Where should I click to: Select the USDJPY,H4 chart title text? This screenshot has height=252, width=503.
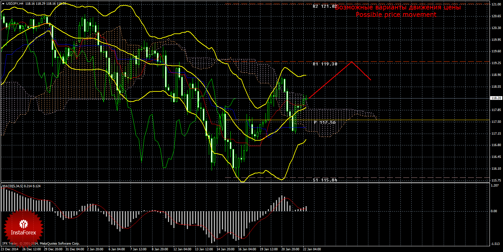[x=15, y=3]
